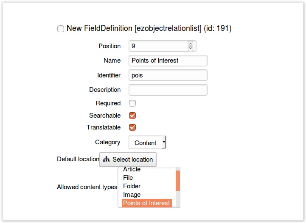Viewport: 306px width, 223px height.
Task: Click into the Name text field
Action: click(x=168, y=61)
